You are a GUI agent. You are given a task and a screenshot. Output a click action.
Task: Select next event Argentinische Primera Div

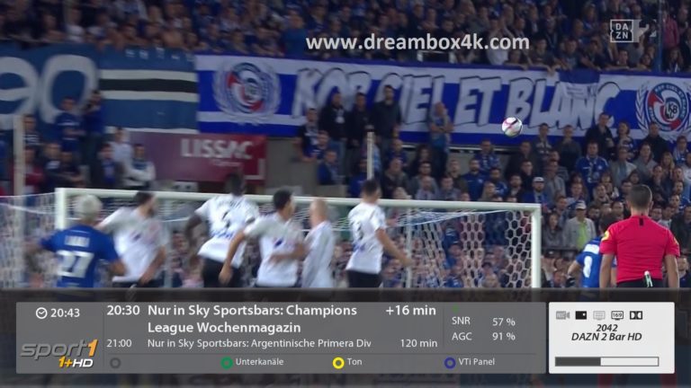259,343
